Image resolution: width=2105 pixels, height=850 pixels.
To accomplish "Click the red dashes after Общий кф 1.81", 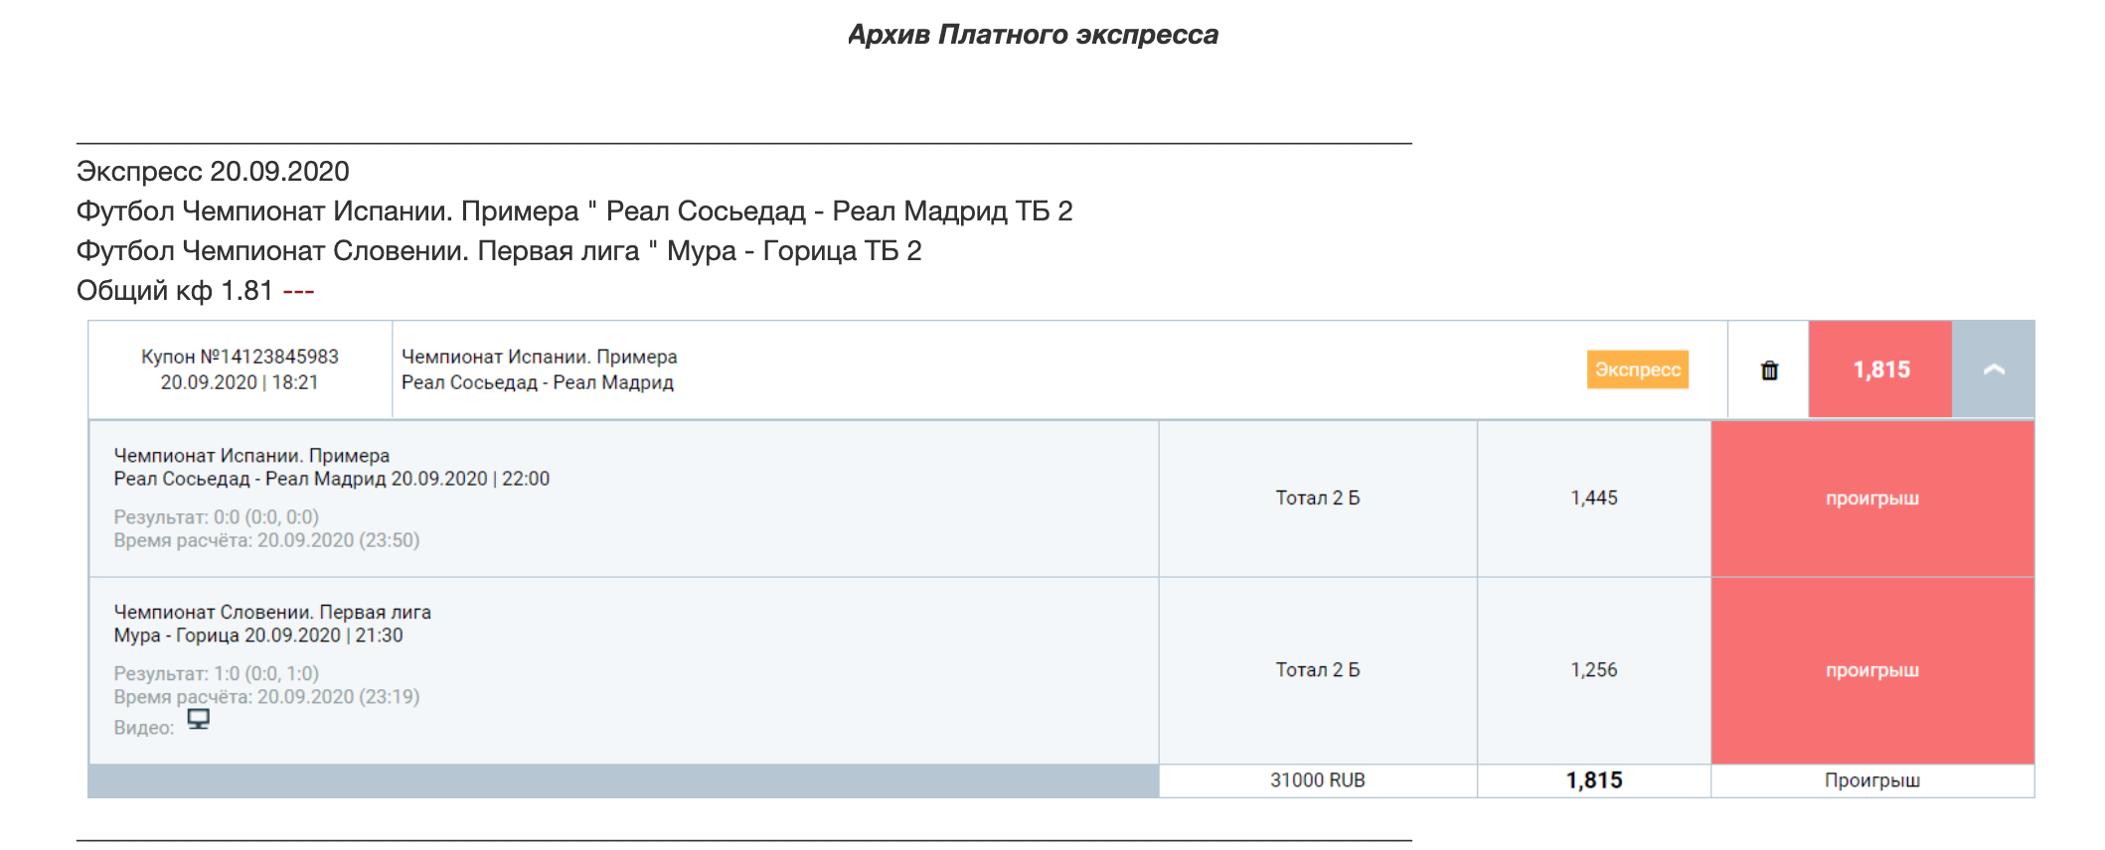I will click(x=298, y=291).
